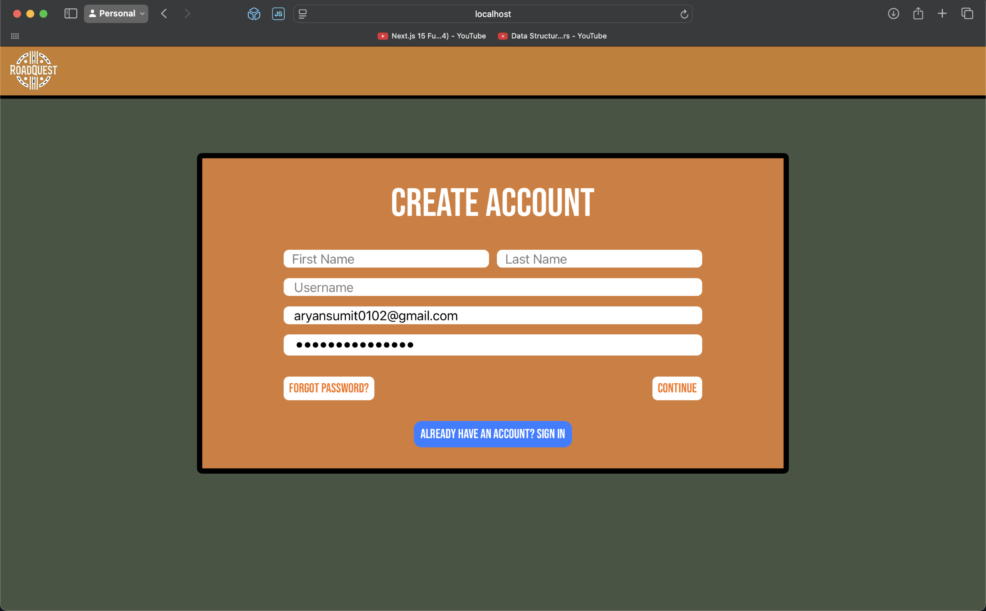Click the RoadQuest logo in header
The height and width of the screenshot is (611, 986).
34,70
